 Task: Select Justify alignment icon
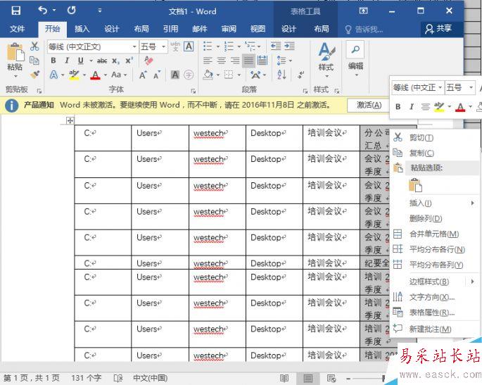click(248, 61)
